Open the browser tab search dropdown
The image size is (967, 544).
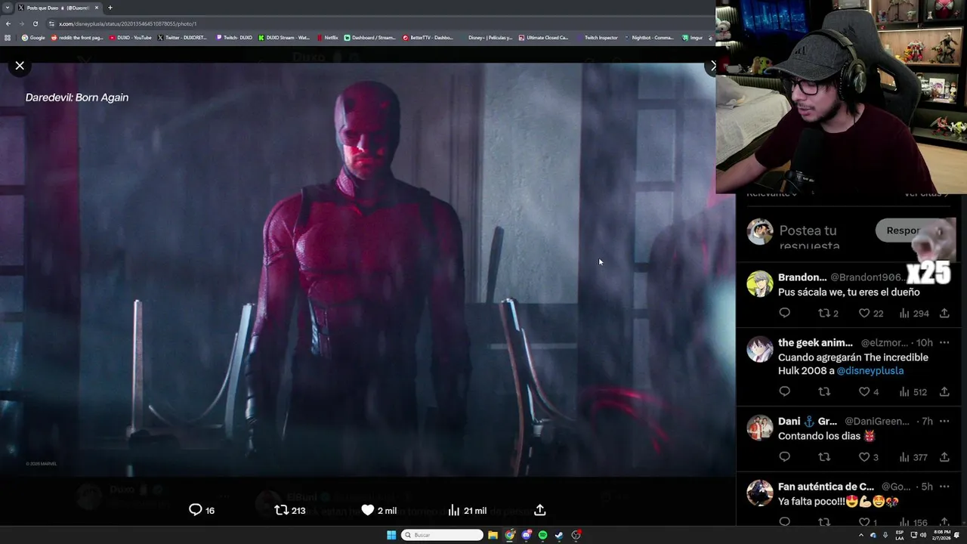tap(6, 8)
